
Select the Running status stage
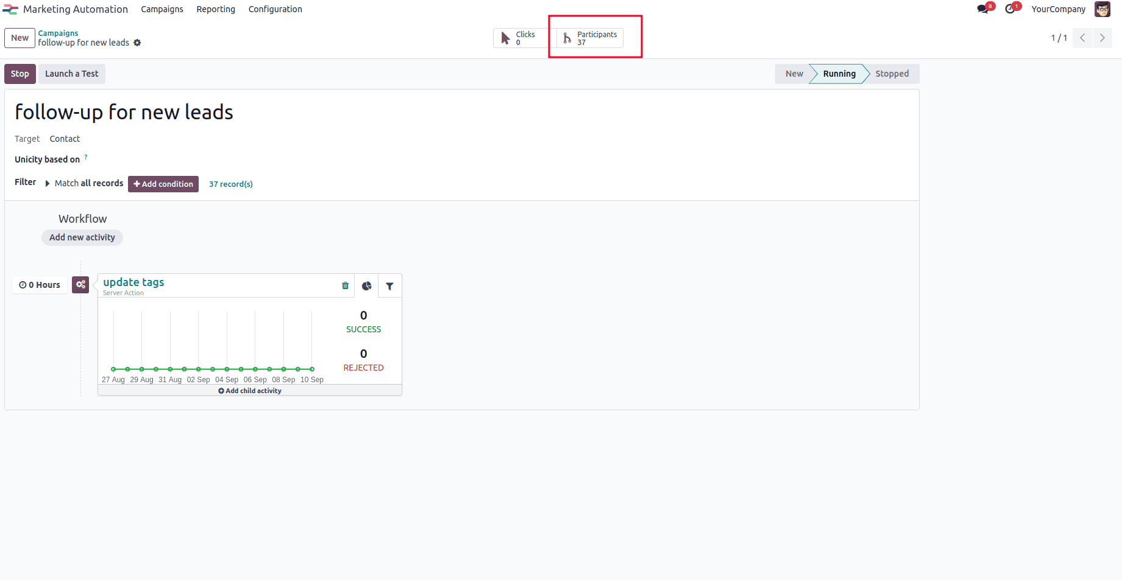839,74
